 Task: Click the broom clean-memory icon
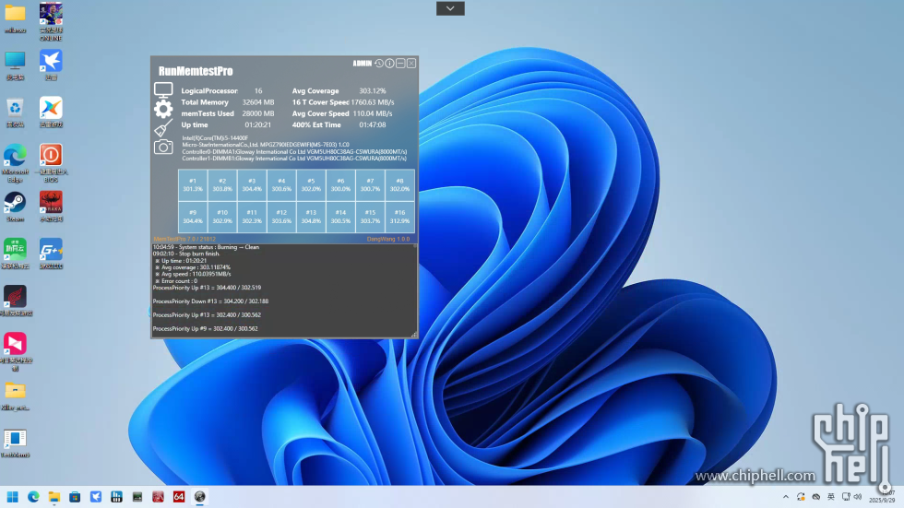[x=163, y=128]
